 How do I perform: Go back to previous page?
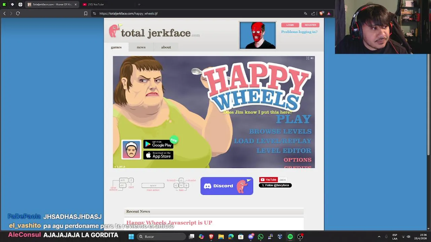click(4, 13)
